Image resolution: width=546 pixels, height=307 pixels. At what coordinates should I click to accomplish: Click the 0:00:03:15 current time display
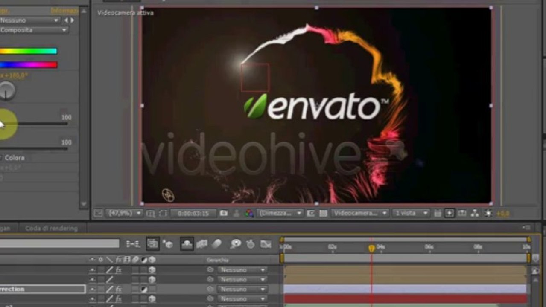pos(193,213)
